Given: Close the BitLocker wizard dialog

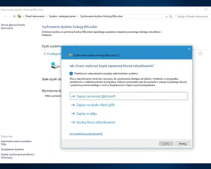Looking at the screenshot, I should pos(189,49).
